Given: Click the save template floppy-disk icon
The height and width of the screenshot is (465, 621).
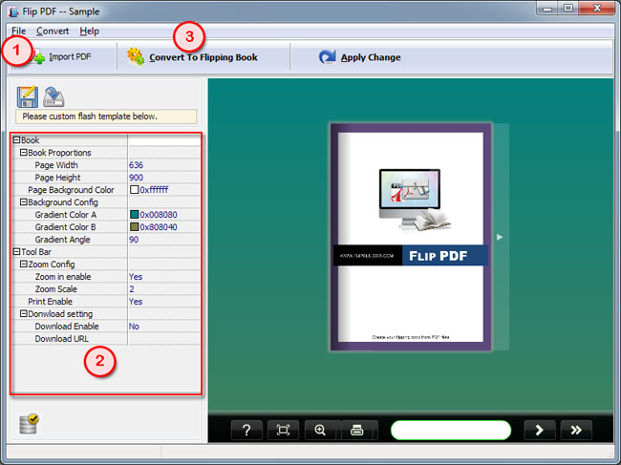Looking at the screenshot, I should (28, 96).
